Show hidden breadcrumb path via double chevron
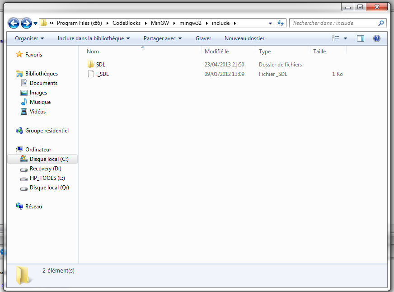This screenshot has width=394, height=292. 52,23
